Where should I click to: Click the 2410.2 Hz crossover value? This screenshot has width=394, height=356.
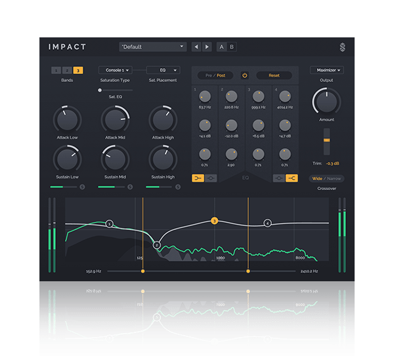point(309,271)
